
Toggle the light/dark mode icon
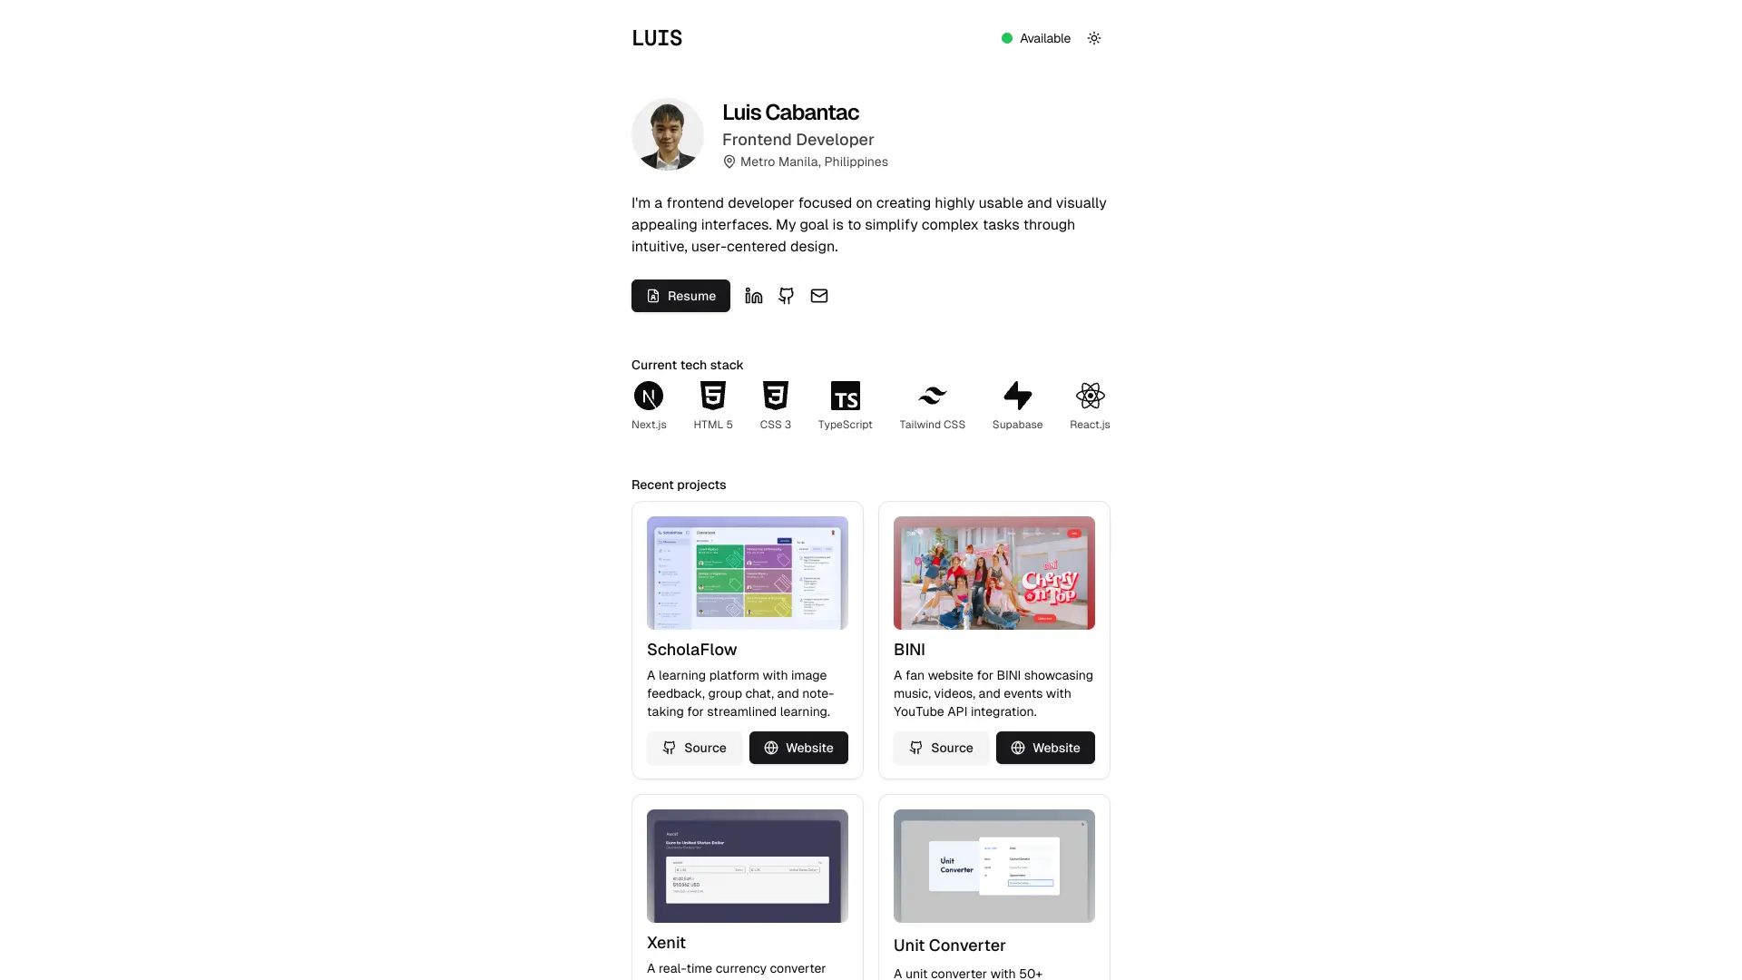[x=1093, y=37]
